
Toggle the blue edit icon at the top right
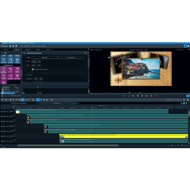[185, 46]
